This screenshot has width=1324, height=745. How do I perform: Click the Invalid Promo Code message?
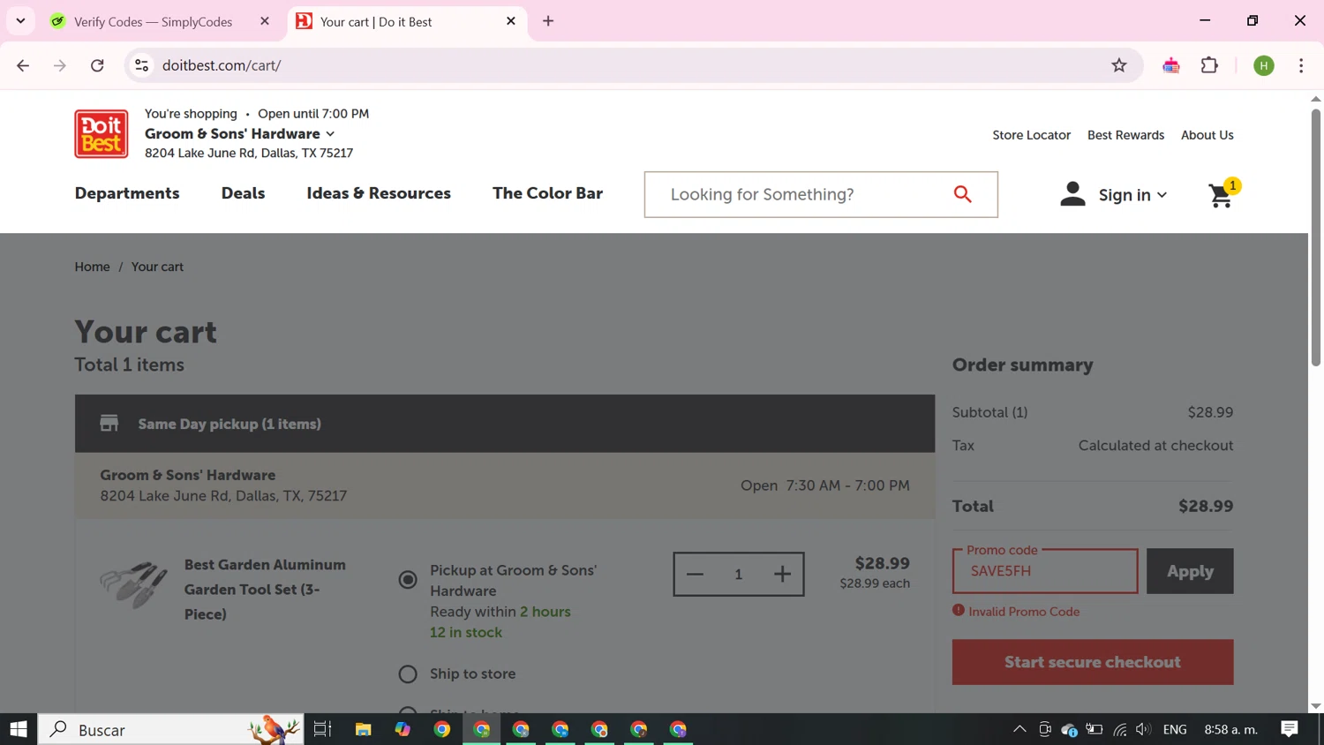(1024, 612)
